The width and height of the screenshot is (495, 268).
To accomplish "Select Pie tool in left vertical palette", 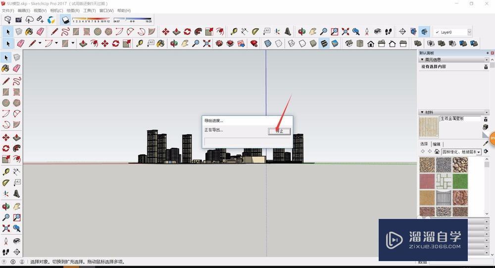I will (x=17, y=124).
